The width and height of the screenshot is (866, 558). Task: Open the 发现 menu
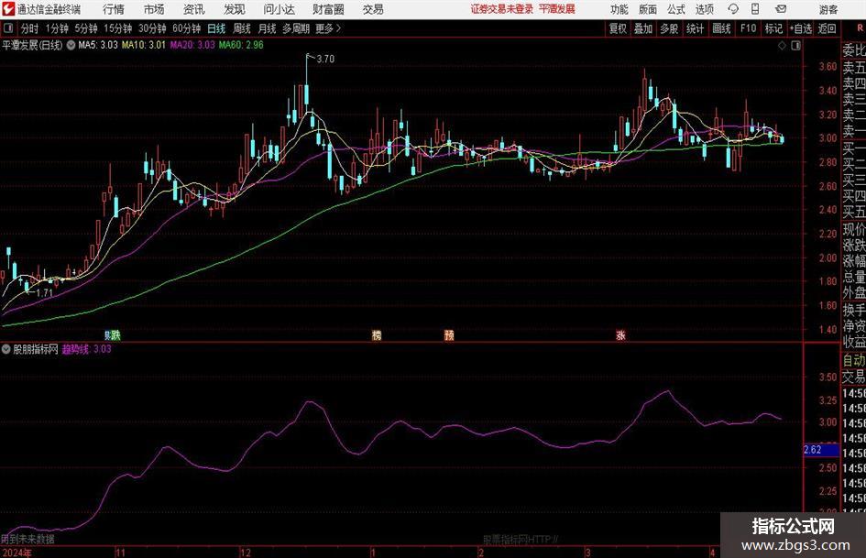click(x=235, y=9)
